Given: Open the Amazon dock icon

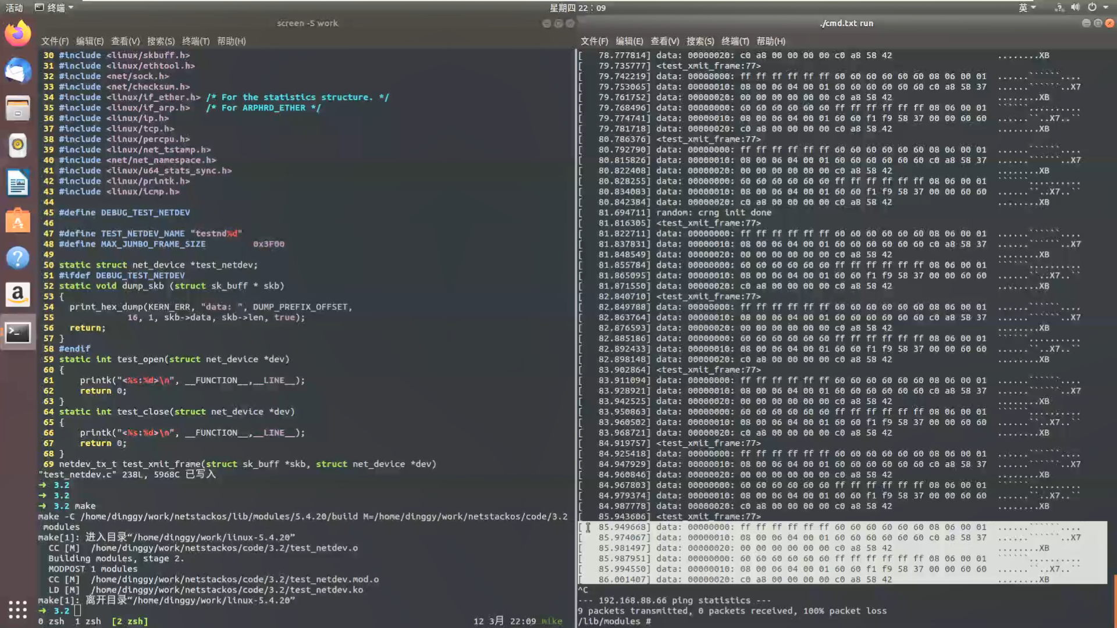Looking at the screenshot, I should pyautogui.click(x=17, y=295).
